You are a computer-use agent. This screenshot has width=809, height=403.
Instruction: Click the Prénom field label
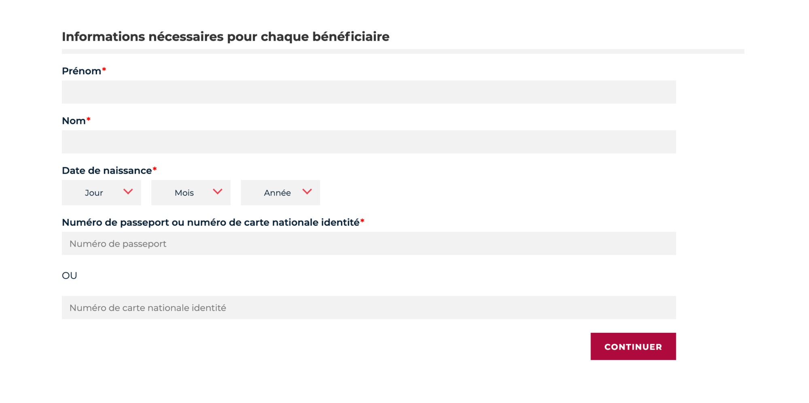click(81, 71)
